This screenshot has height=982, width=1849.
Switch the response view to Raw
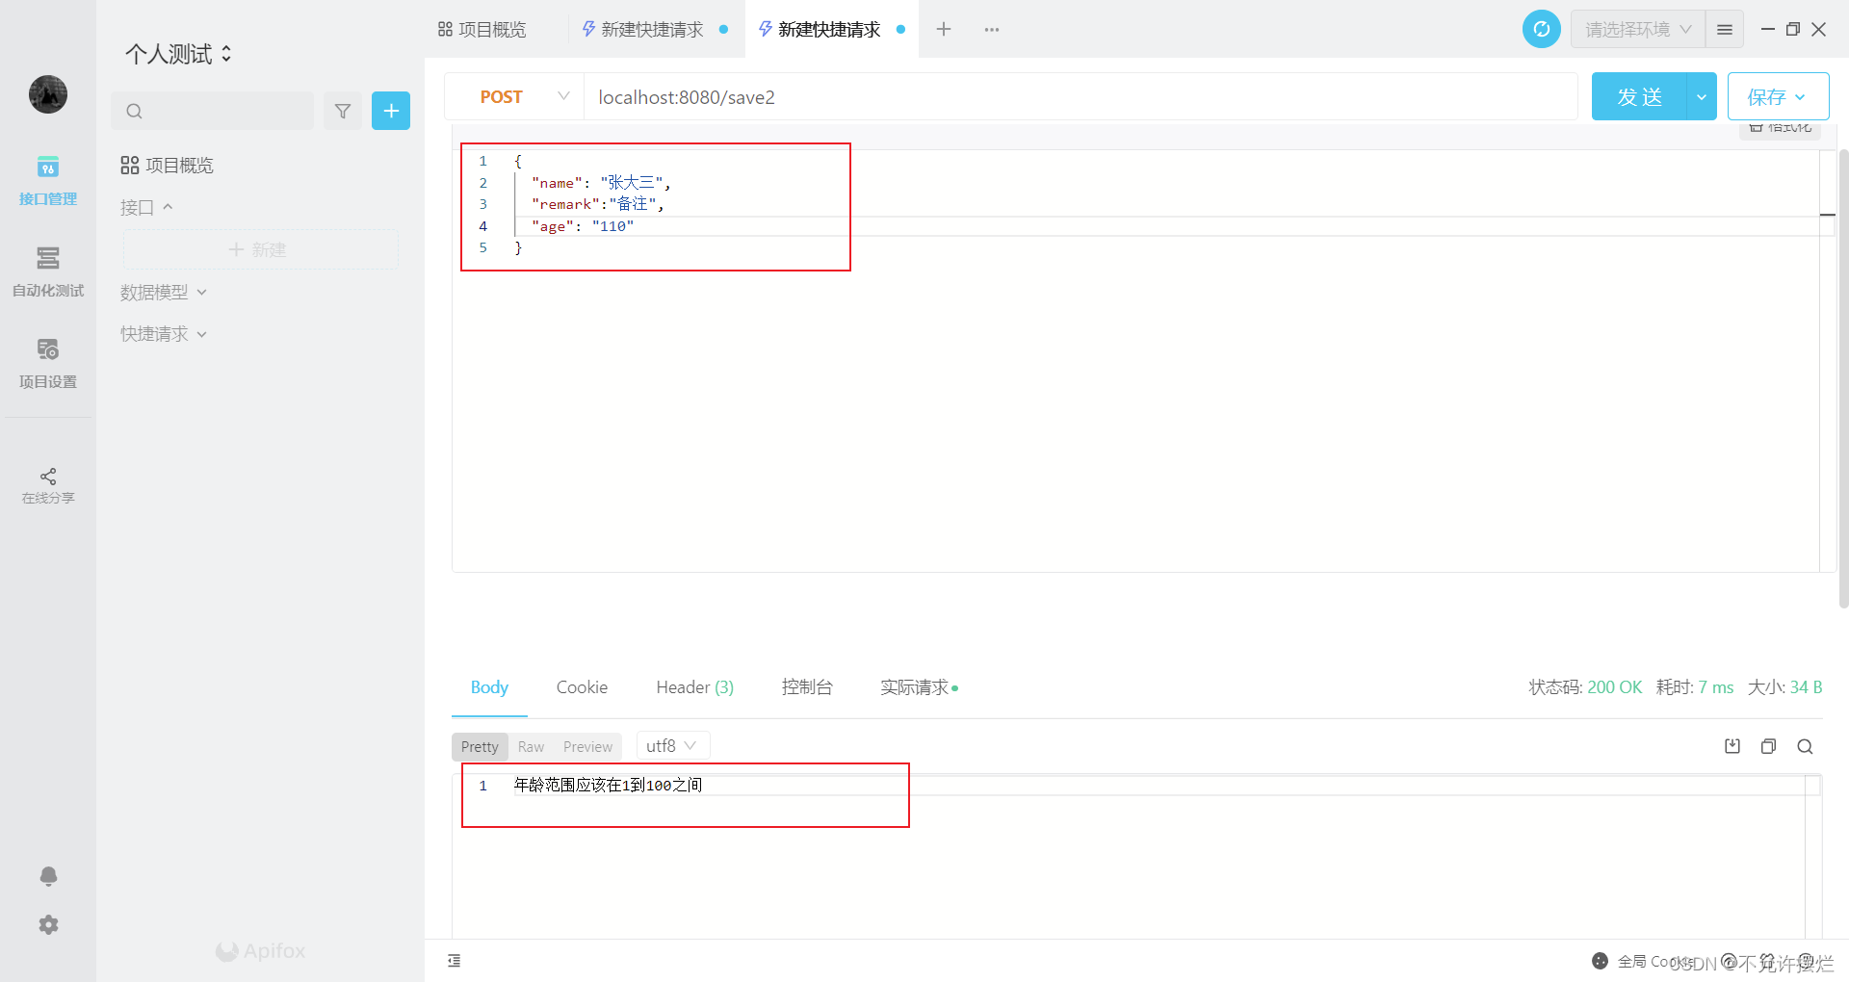(x=531, y=746)
